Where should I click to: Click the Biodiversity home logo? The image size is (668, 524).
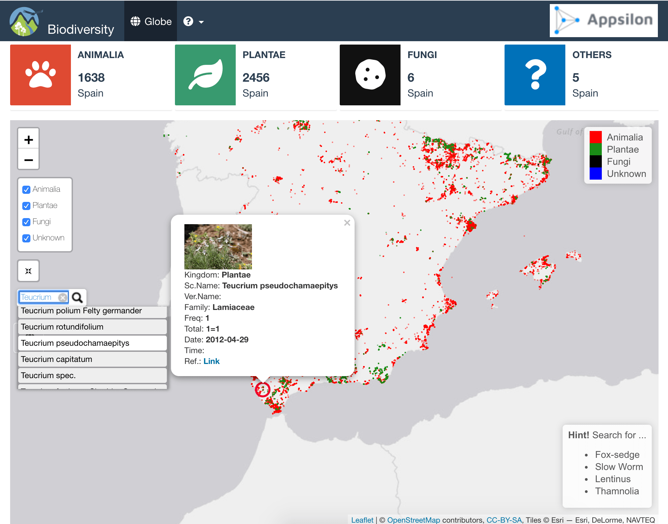tap(24, 22)
